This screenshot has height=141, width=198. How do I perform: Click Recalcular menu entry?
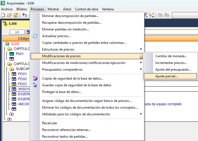(x=87, y=123)
